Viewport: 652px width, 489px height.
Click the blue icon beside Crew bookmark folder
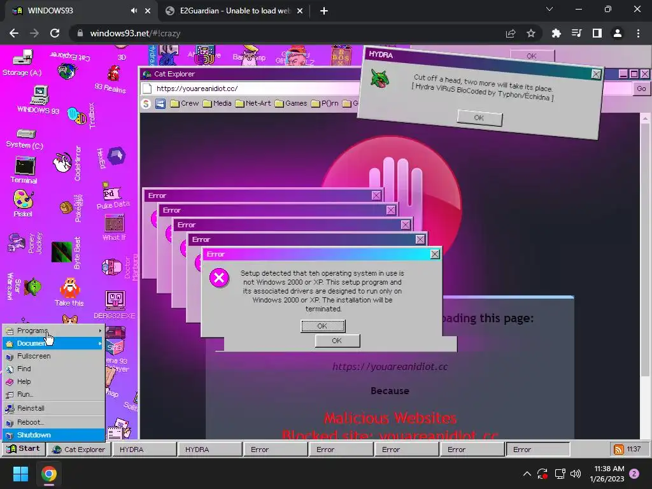160,104
